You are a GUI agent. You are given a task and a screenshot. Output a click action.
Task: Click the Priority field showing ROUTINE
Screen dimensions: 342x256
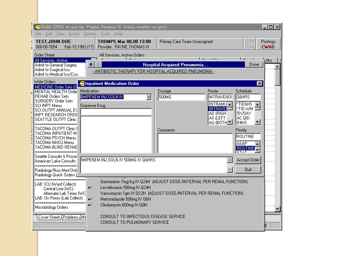pyautogui.click(x=248, y=137)
